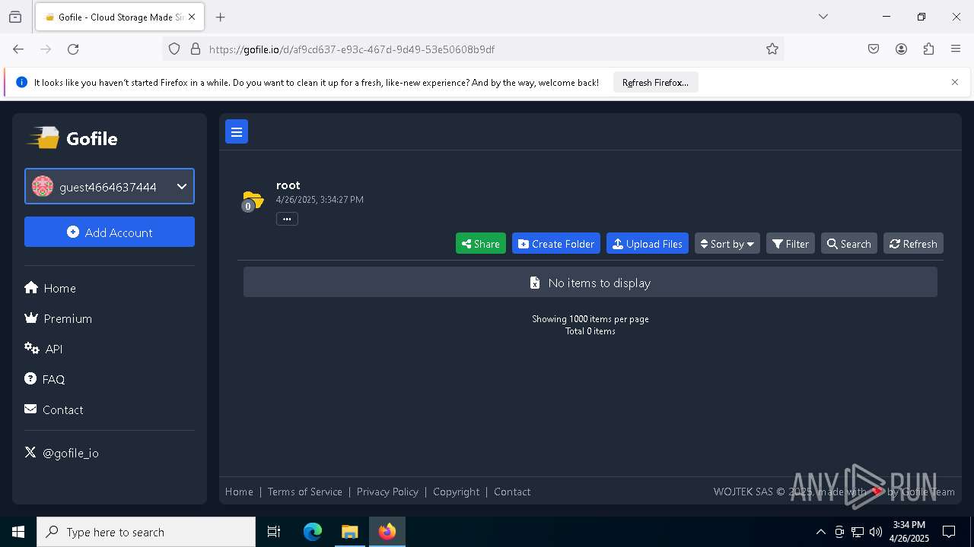
Task: Dismiss the Firefox notification bar
Action: pyautogui.click(x=955, y=82)
